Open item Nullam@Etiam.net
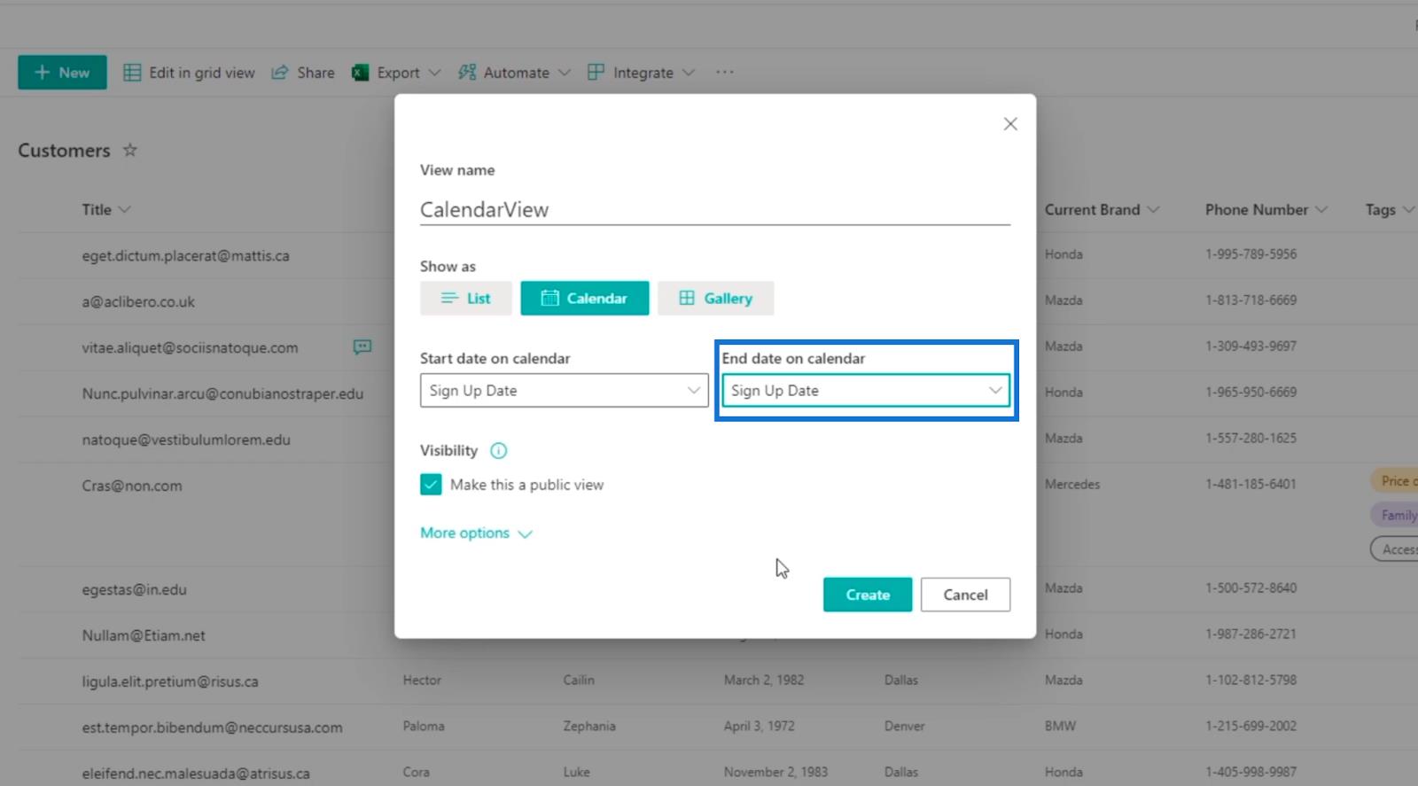This screenshot has height=786, width=1418. pyautogui.click(x=144, y=636)
